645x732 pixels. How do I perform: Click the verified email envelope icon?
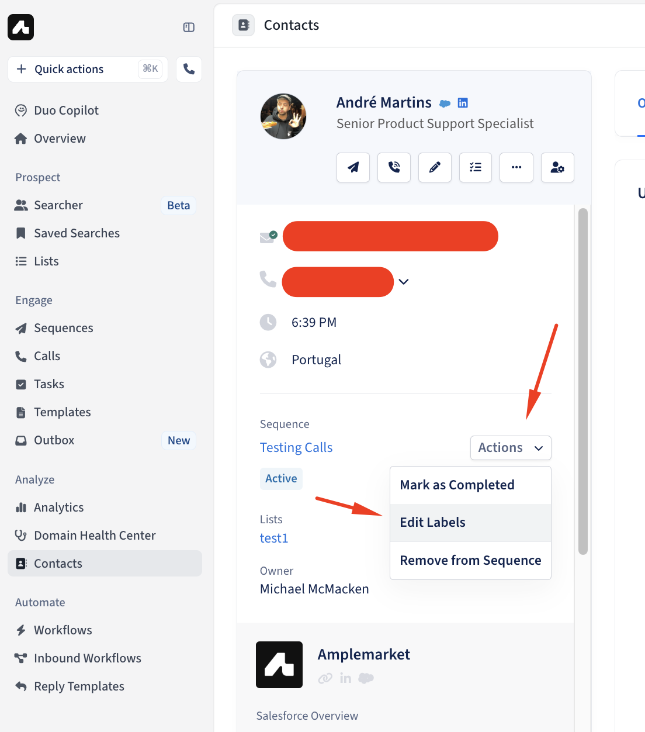(x=268, y=237)
